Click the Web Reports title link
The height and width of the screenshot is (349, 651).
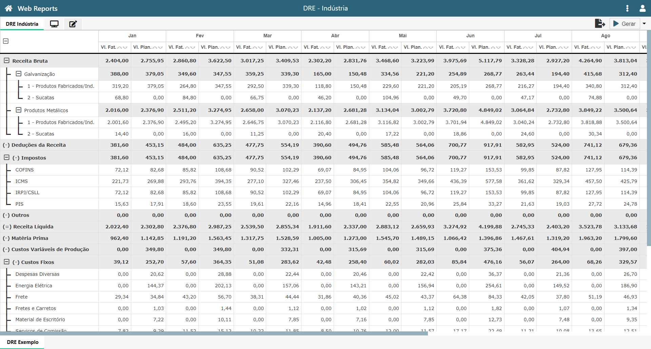38,8
